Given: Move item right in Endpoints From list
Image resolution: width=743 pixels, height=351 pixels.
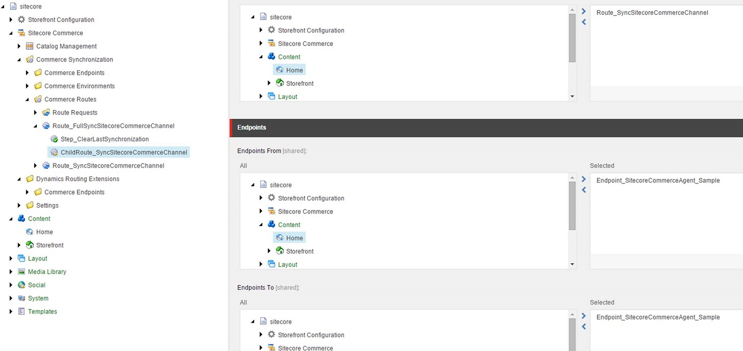Looking at the screenshot, I should tap(584, 179).
